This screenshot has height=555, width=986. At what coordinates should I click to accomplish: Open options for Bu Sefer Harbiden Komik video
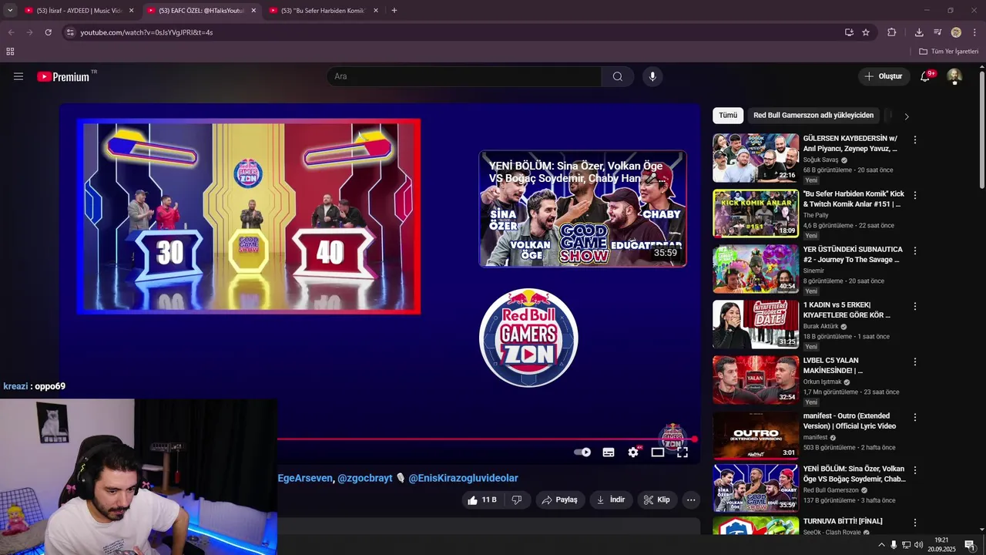pos(915,195)
